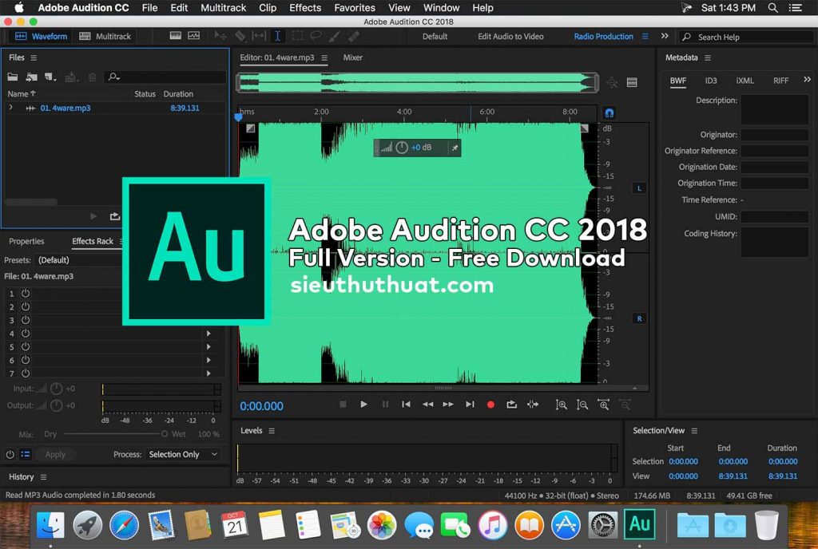Select the Marquee Selection tool
This screenshot has width=818, height=549.
(297, 36)
